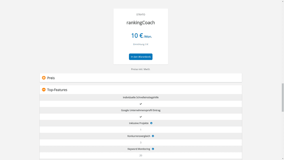The width and height of the screenshot is (284, 160).
Task: Open info icon next to Inklusive Projekte
Action: click(151, 123)
